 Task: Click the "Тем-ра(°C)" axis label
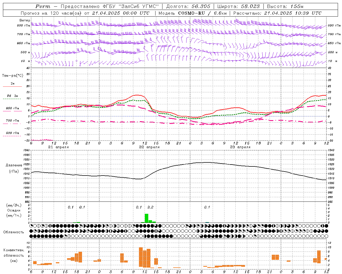(13, 76)
